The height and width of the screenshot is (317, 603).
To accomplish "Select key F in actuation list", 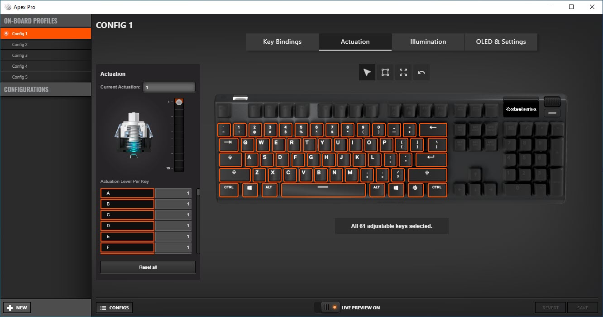I will point(127,247).
